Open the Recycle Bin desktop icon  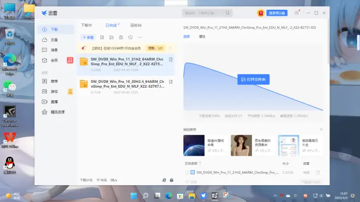(9, 36)
